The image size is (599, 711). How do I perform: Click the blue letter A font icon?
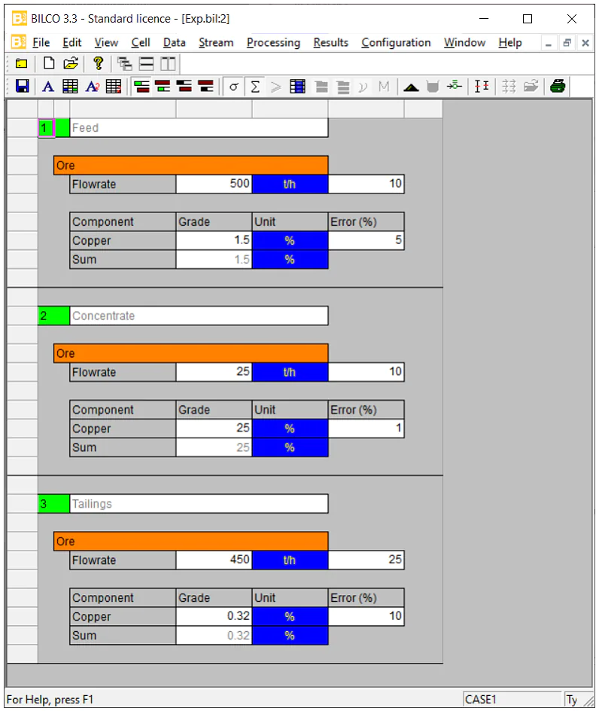tap(48, 86)
